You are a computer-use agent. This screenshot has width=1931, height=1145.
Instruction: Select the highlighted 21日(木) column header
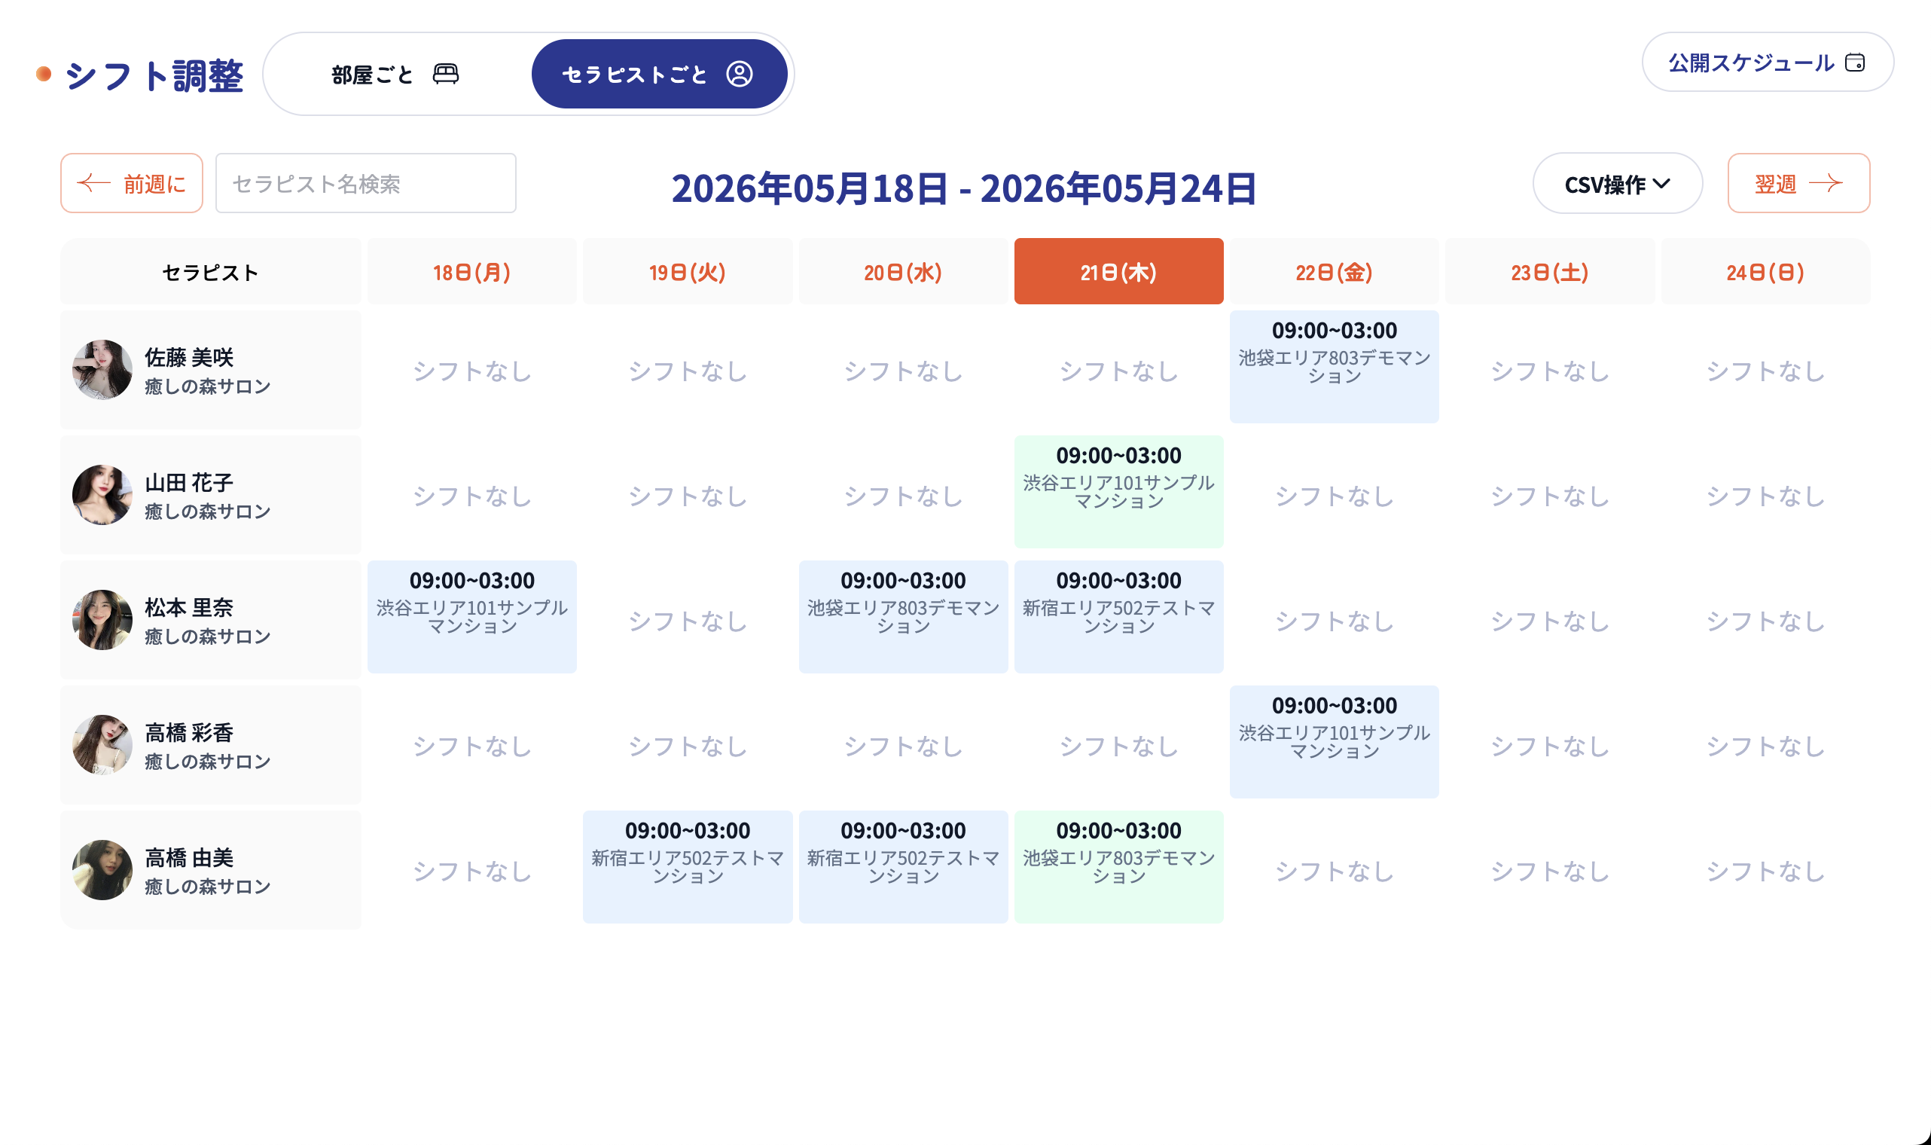[x=1118, y=272]
